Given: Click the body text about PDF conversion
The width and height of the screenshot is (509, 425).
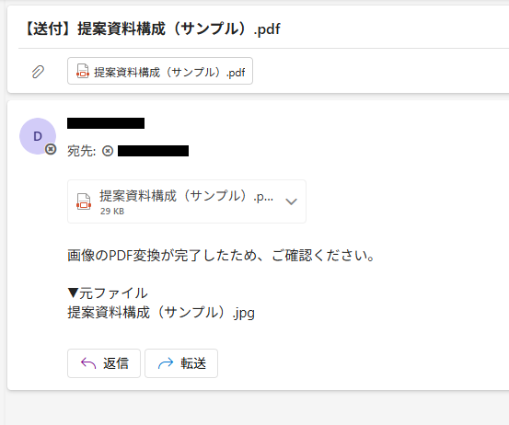Looking at the screenshot, I should (221, 256).
